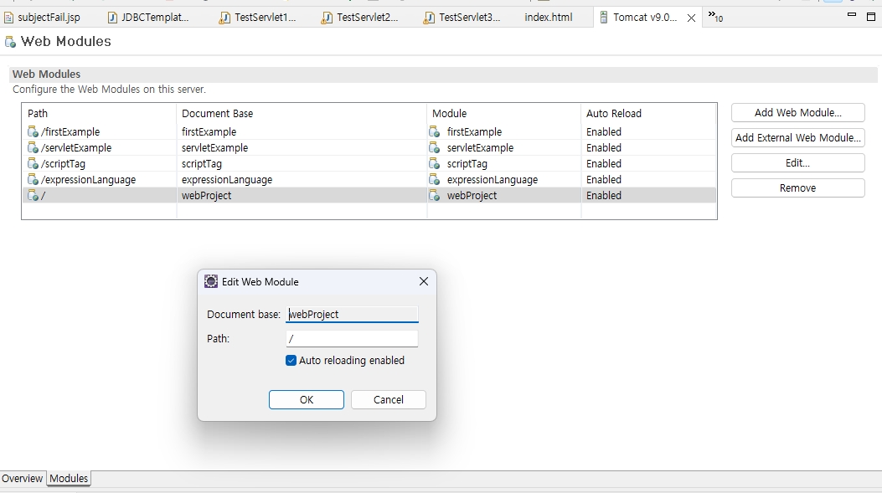Click the Module column header
This screenshot has height=493, width=882.
coord(504,114)
